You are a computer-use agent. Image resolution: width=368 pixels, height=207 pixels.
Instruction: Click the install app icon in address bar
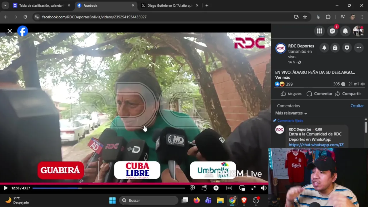[296, 17]
